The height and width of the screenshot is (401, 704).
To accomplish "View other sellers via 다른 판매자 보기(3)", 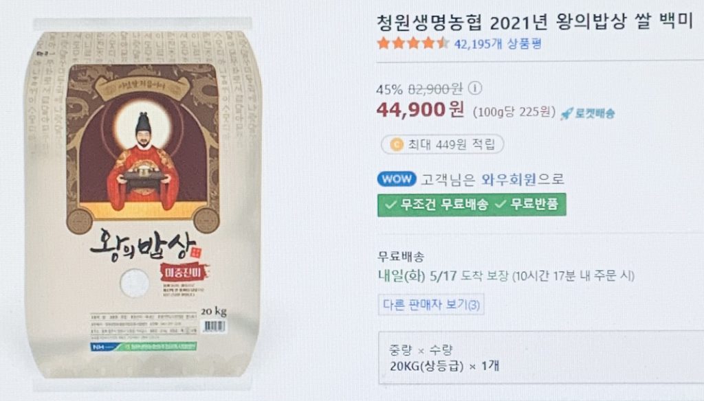I will coord(431,305).
